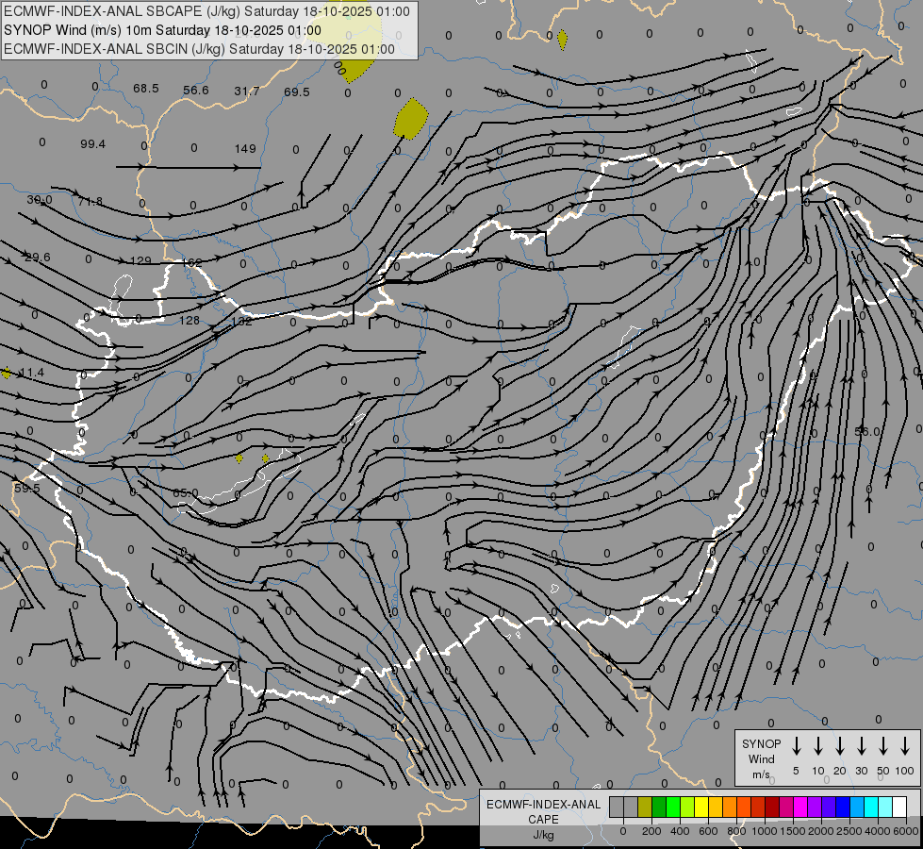923x849 pixels.
Task: Pick the pure yellow CAPE swatch
Action: 701,807
